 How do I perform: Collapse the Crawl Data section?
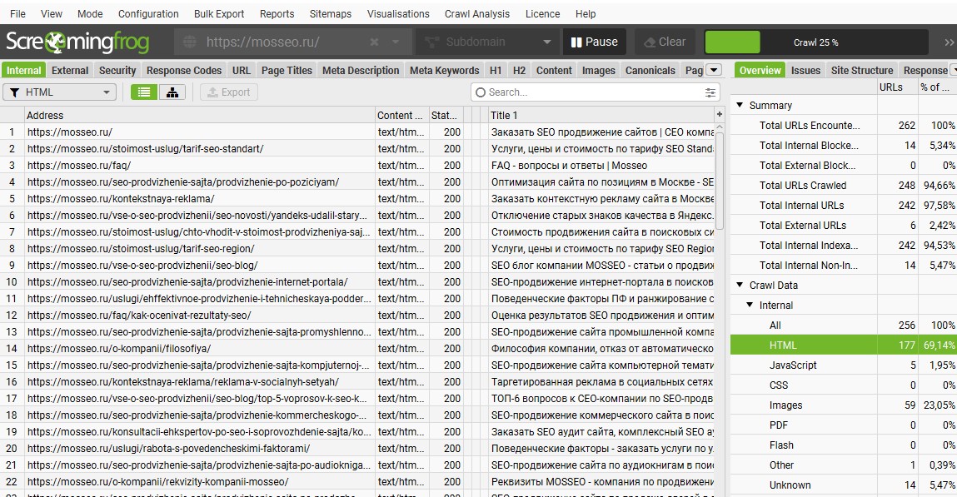(x=739, y=285)
